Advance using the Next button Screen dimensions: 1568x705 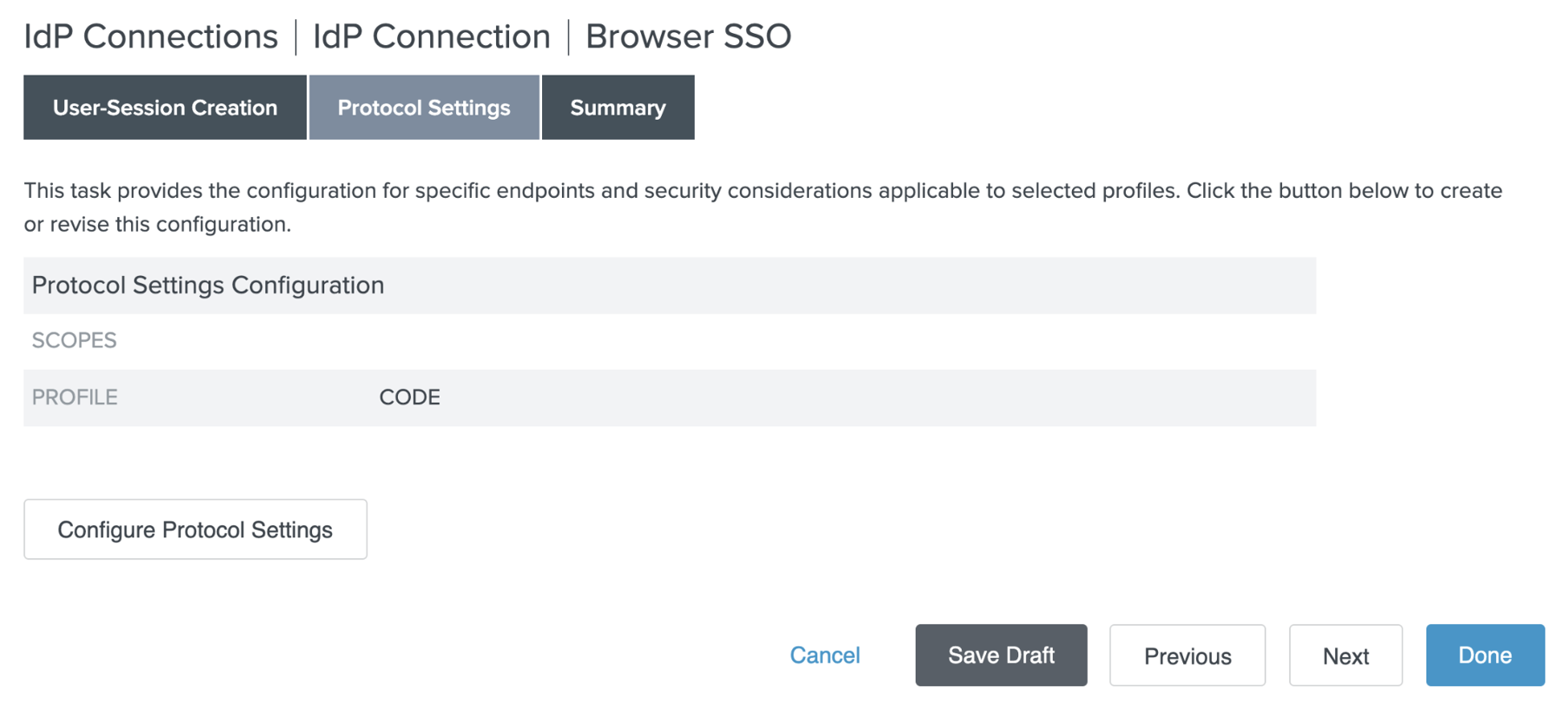pos(1345,656)
